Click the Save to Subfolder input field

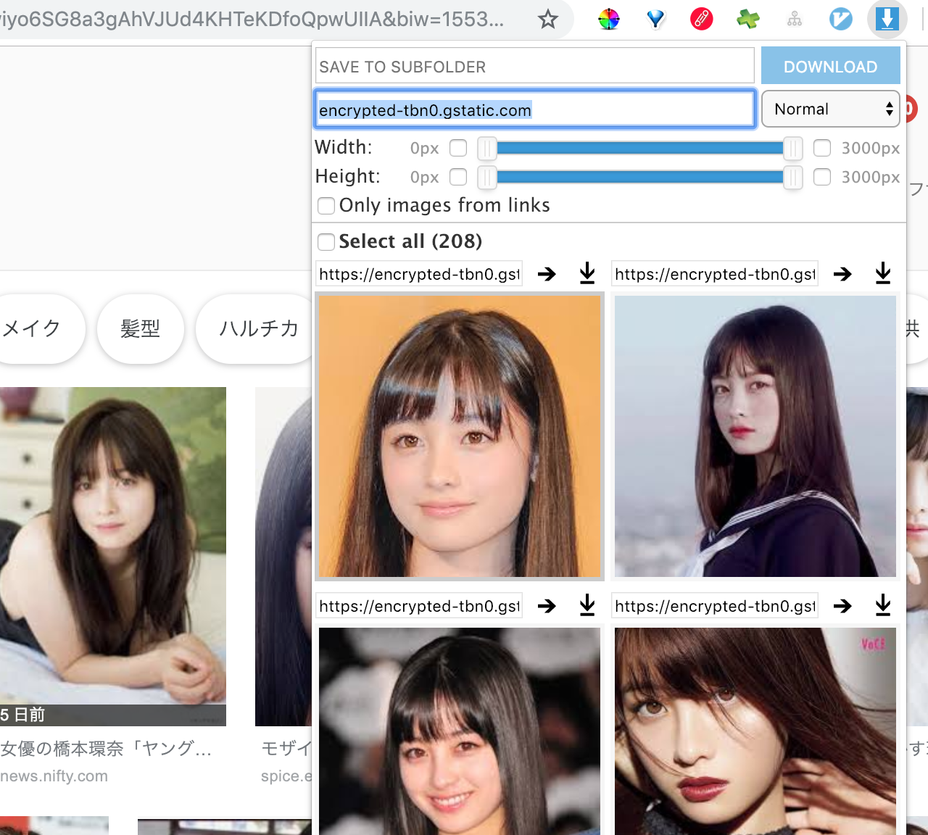click(535, 67)
